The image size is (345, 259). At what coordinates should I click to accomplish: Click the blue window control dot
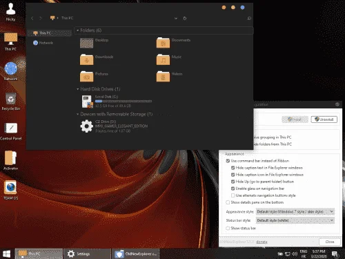[x=242, y=8]
